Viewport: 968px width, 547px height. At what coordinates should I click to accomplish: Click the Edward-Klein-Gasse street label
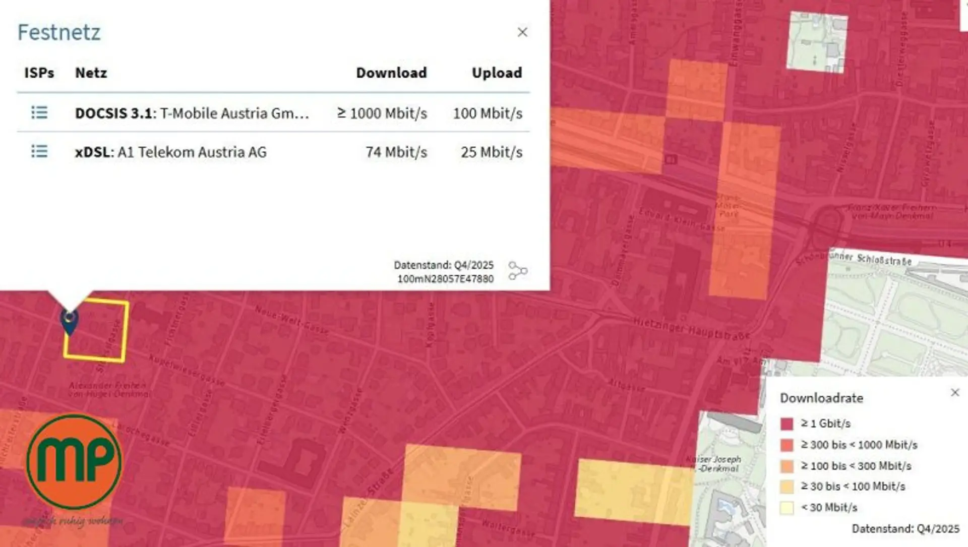click(x=682, y=220)
